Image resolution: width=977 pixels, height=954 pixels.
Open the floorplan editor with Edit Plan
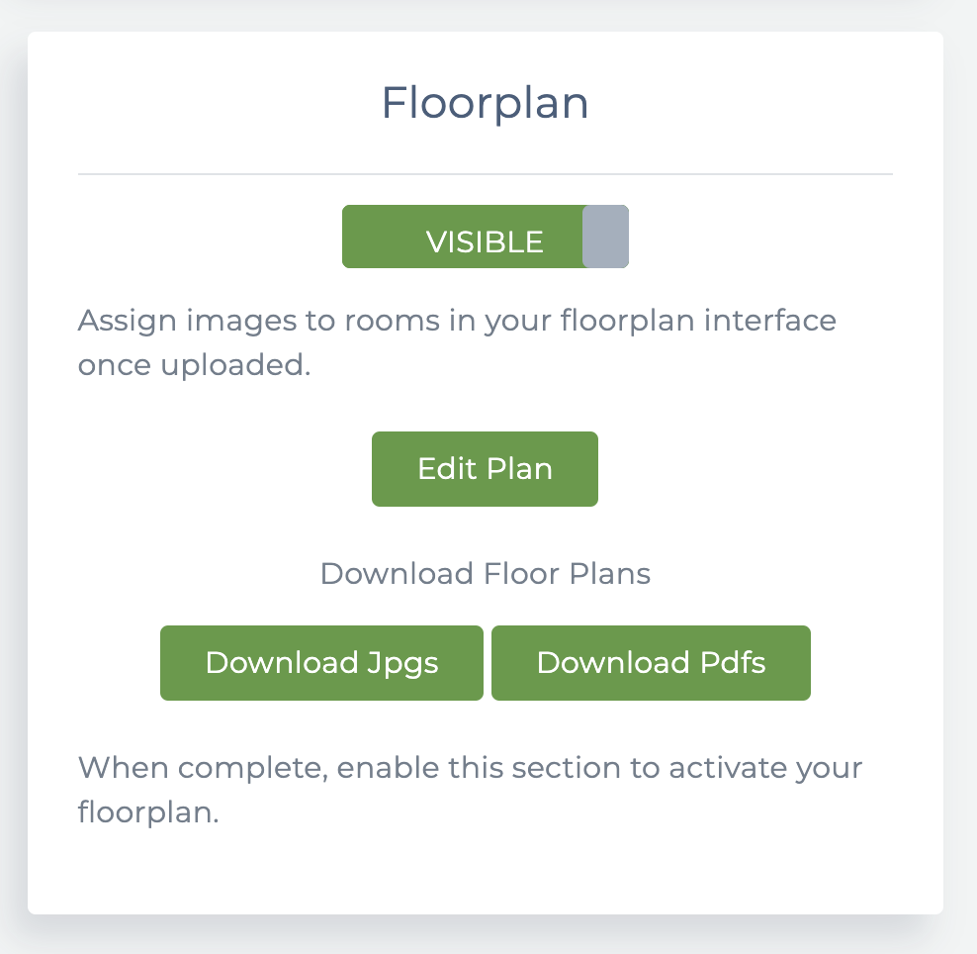tap(485, 468)
